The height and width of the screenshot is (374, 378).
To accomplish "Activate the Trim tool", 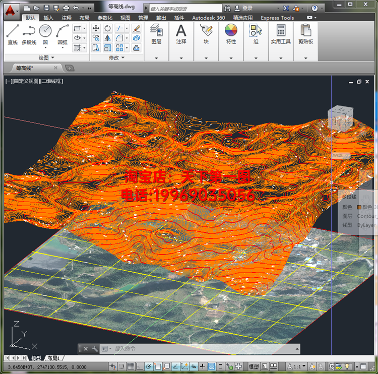I will point(119,28).
